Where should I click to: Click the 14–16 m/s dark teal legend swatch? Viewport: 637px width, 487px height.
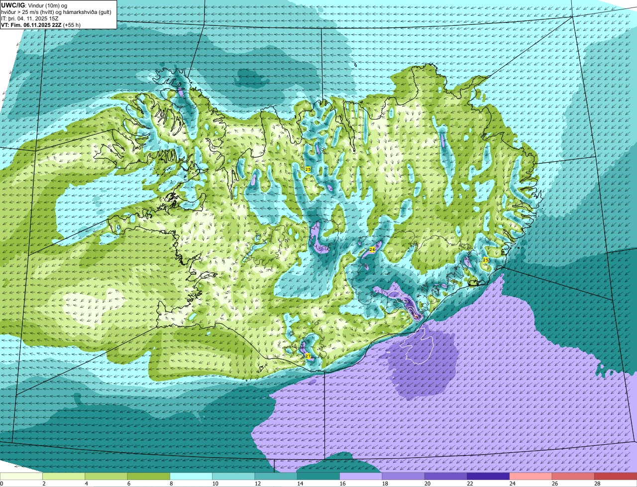pyautogui.click(x=318, y=476)
